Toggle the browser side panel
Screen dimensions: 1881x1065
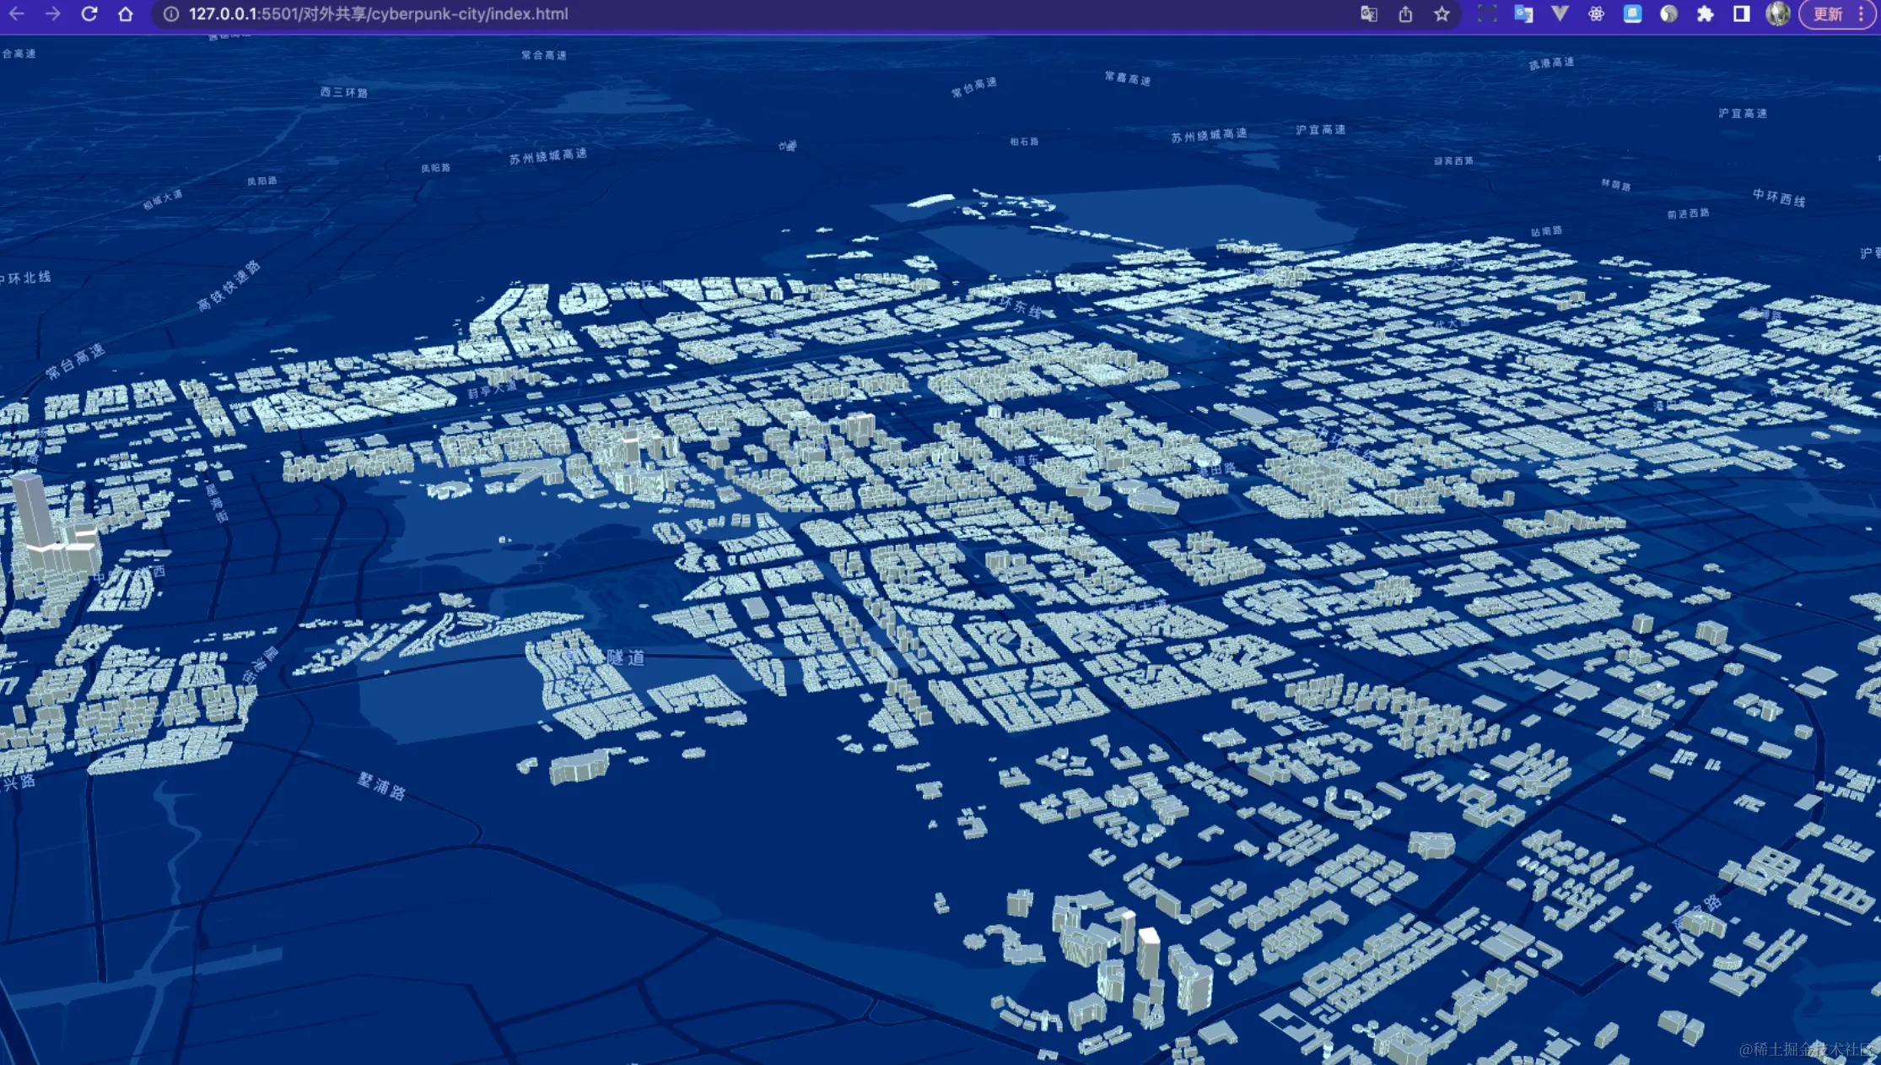1741,14
